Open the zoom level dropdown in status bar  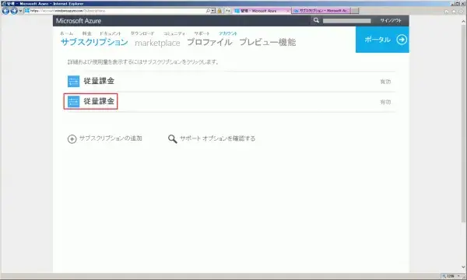point(458,276)
